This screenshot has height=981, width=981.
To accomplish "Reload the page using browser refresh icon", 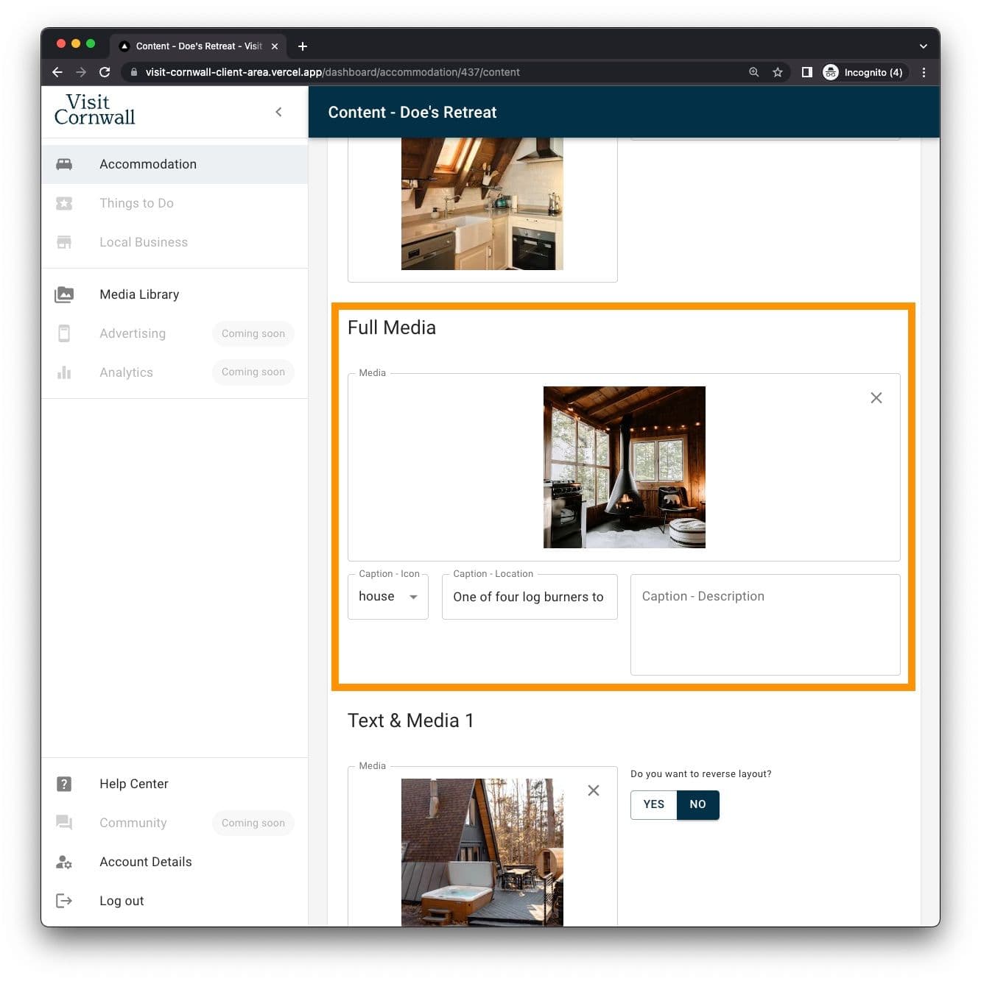I will pos(105,72).
